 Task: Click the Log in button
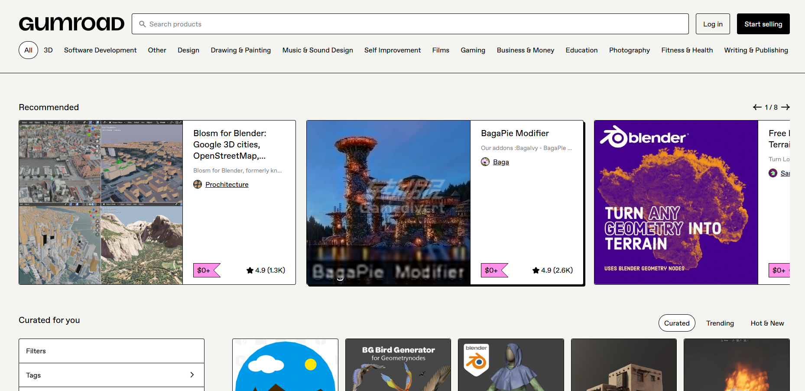tap(712, 24)
